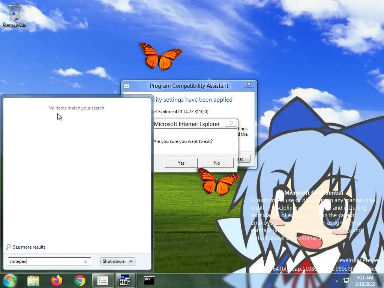Show hidden system tray icons
The image size is (384, 288).
coord(337,281)
